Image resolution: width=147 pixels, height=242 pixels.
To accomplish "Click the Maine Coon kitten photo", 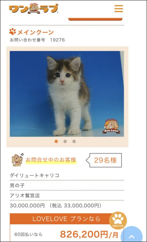I will tap(67, 94).
